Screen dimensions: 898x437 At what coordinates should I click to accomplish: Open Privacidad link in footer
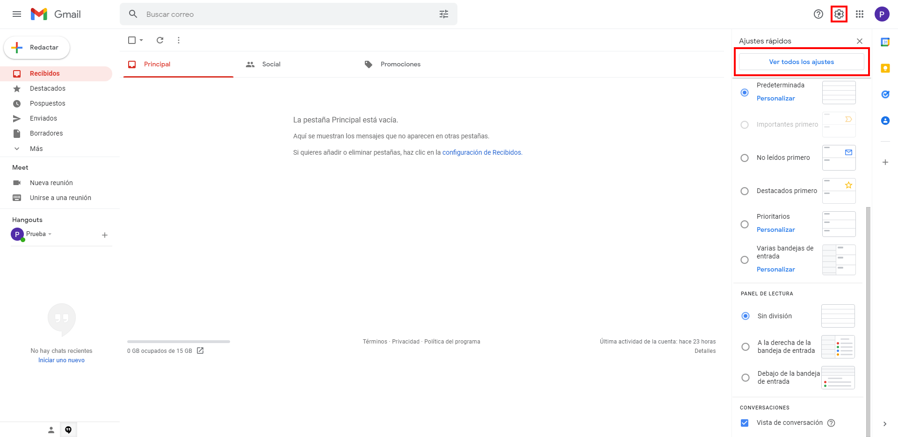(x=406, y=342)
